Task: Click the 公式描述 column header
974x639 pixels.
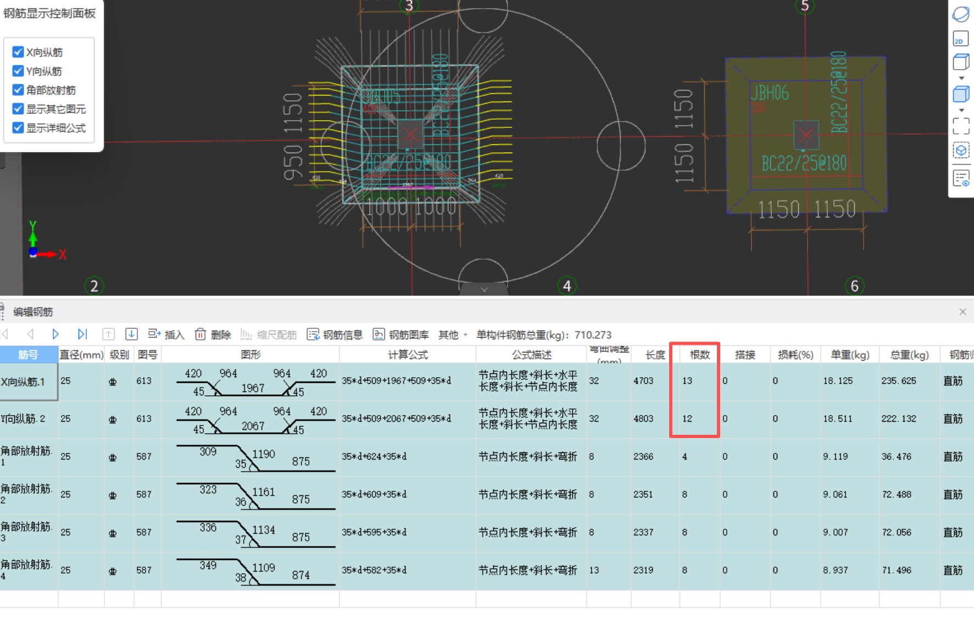Action: pyautogui.click(x=531, y=355)
